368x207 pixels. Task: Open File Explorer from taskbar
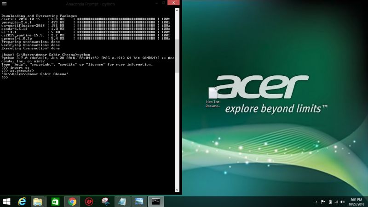[39, 201]
